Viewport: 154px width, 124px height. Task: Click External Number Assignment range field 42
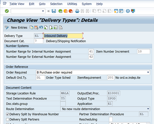point(91,57)
